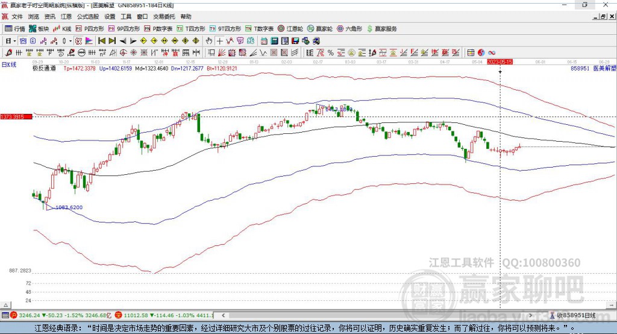Click the horizontal scrollbar left arrow
Image resolution: width=617 pixels, height=334 pixels.
coord(224,315)
